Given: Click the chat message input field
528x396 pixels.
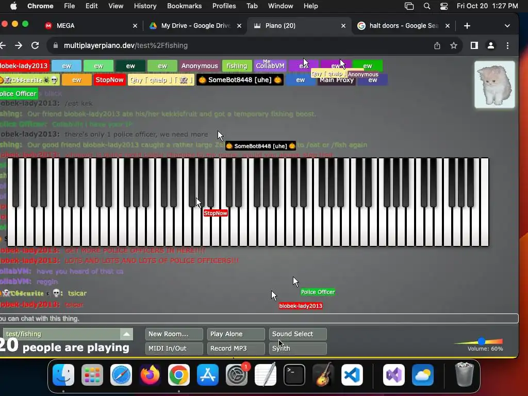Looking at the screenshot, I should pyautogui.click(x=259, y=319).
